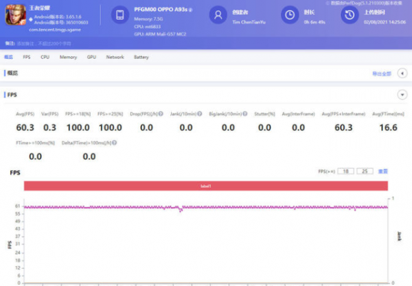Image resolution: width=412 pixels, height=286 pixels.
Task: Click the FPS>=18[%] value 100.0
Action: click(78, 128)
